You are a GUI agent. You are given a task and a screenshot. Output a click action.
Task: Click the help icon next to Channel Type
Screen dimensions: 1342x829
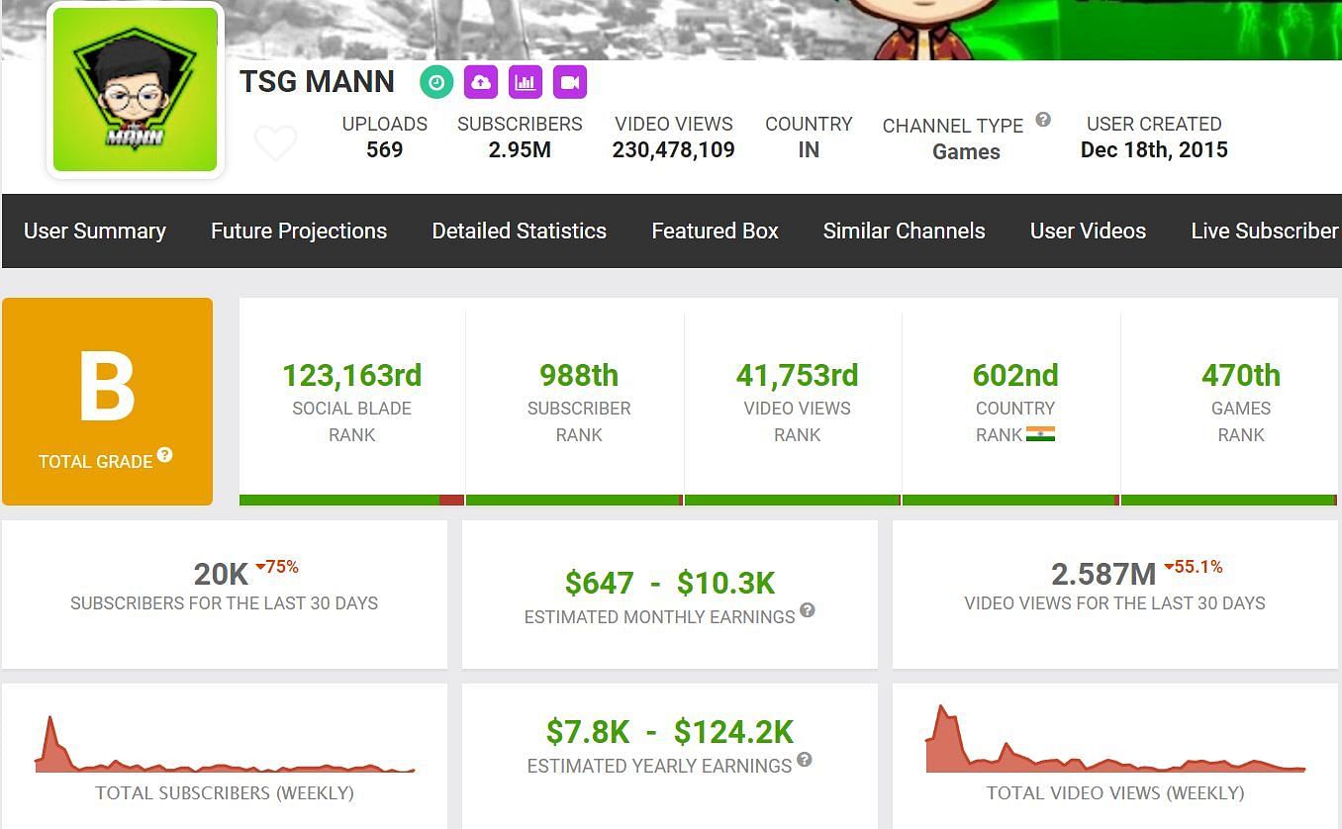1043,120
